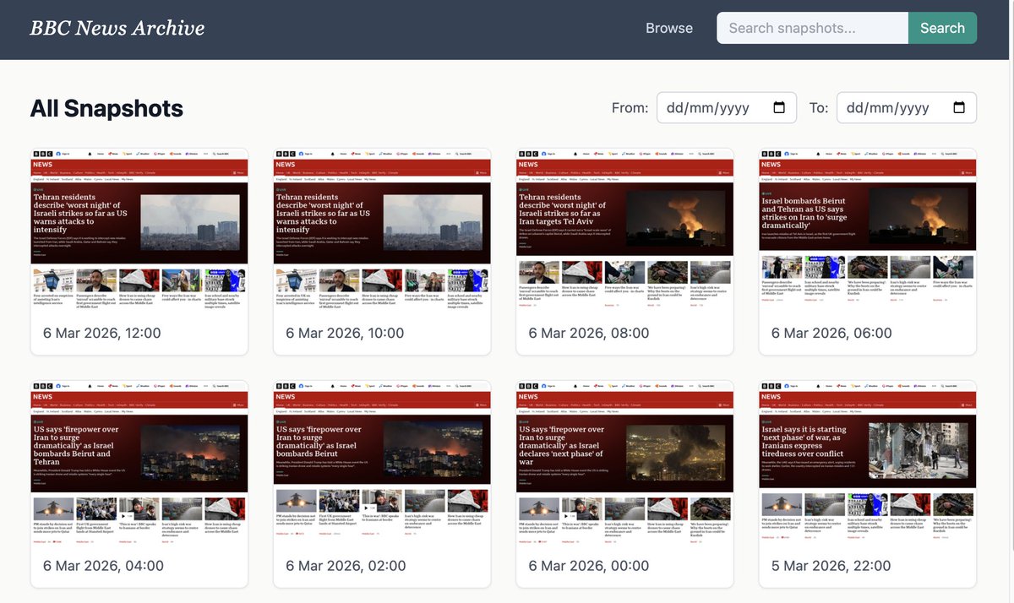Open snapshot thumbnail for 5 Mar 2026, 22:00
The width and height of the screenshot is (1014, 603).
coord(868,462)
